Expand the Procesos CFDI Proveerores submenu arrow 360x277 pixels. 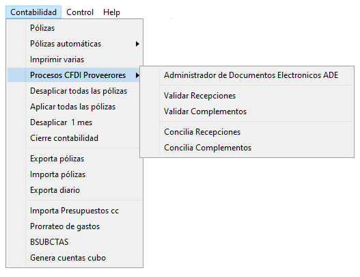pyautogui.click(x=137, y=75)
